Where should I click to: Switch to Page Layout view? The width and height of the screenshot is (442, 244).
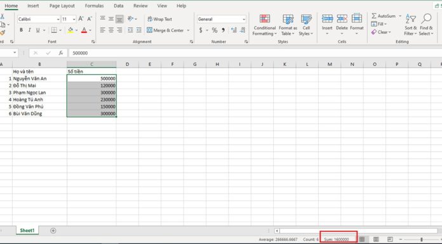pos(376,239)
